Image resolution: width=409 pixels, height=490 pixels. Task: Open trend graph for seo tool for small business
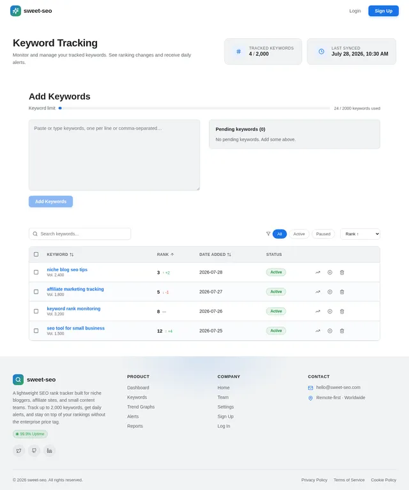click(x=318, y=331)
